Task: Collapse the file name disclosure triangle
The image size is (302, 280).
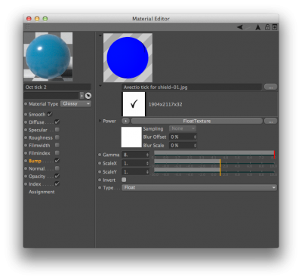Action: click(x=100, y=86)
